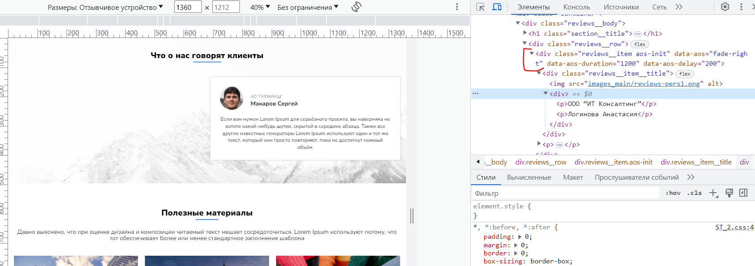This screenshot has height=266, width=755.
Task: Expand the padding shorthand property
Action: pos(520,236)
